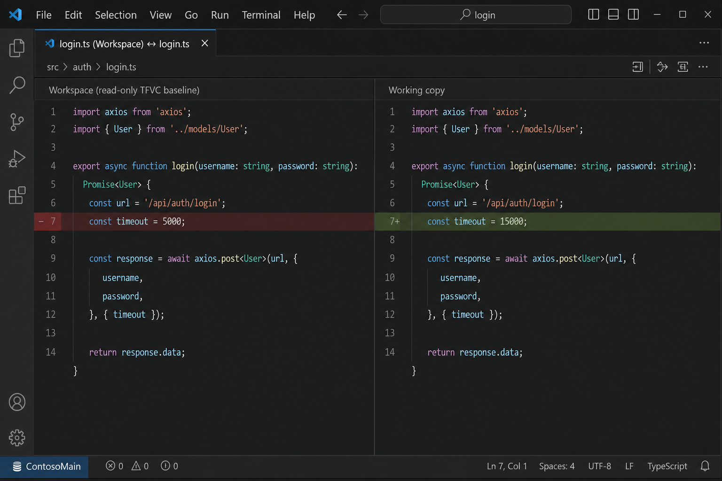Open errors count in status bar
The height and width of the screenshot is (481, 722).
click(115, 466)
